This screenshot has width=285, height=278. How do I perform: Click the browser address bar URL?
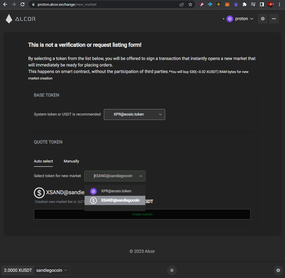pyautogui.click(x=67, y=4)
